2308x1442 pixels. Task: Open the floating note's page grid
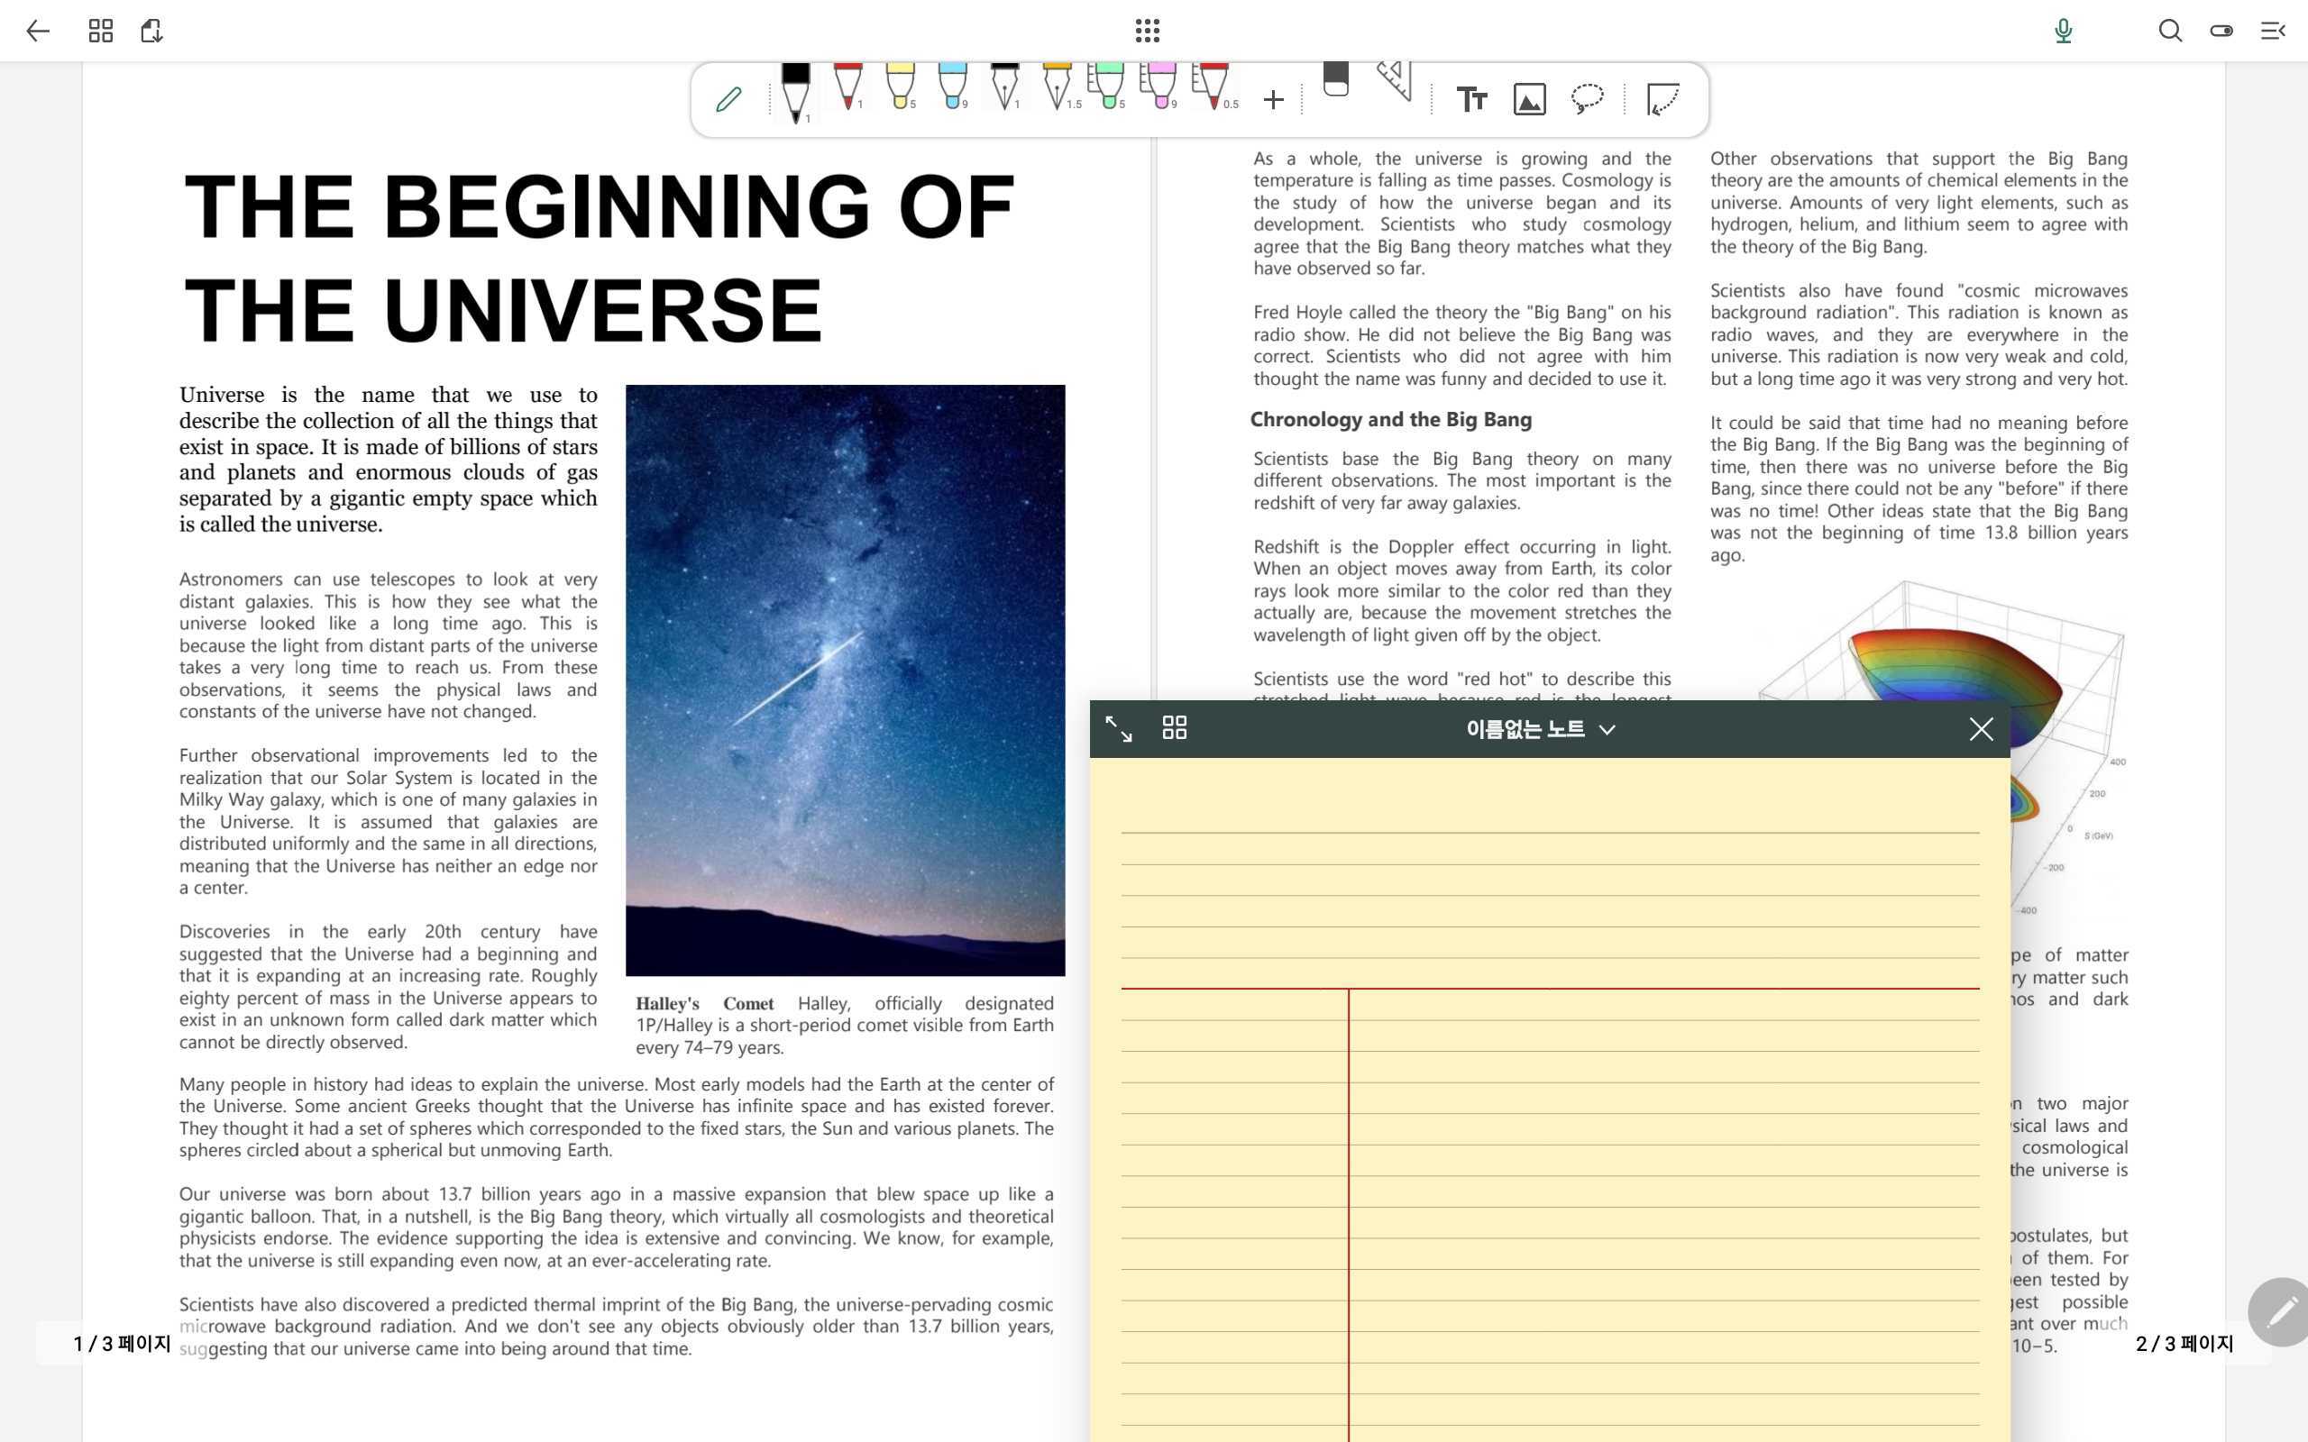[1175, 728]
